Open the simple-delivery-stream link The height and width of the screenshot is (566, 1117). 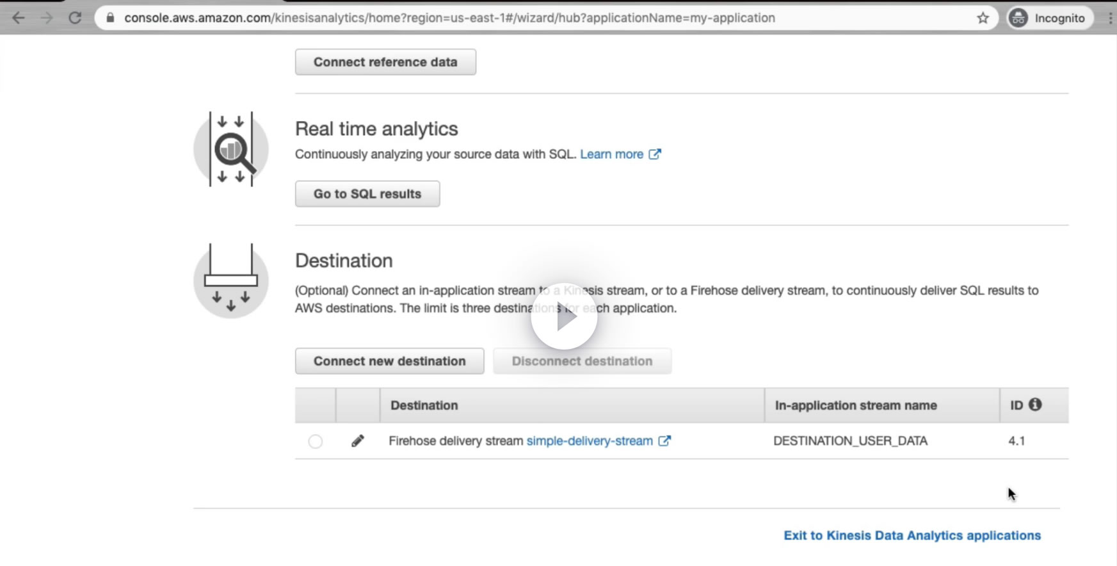pyautogui.click(x=590, y=441)
